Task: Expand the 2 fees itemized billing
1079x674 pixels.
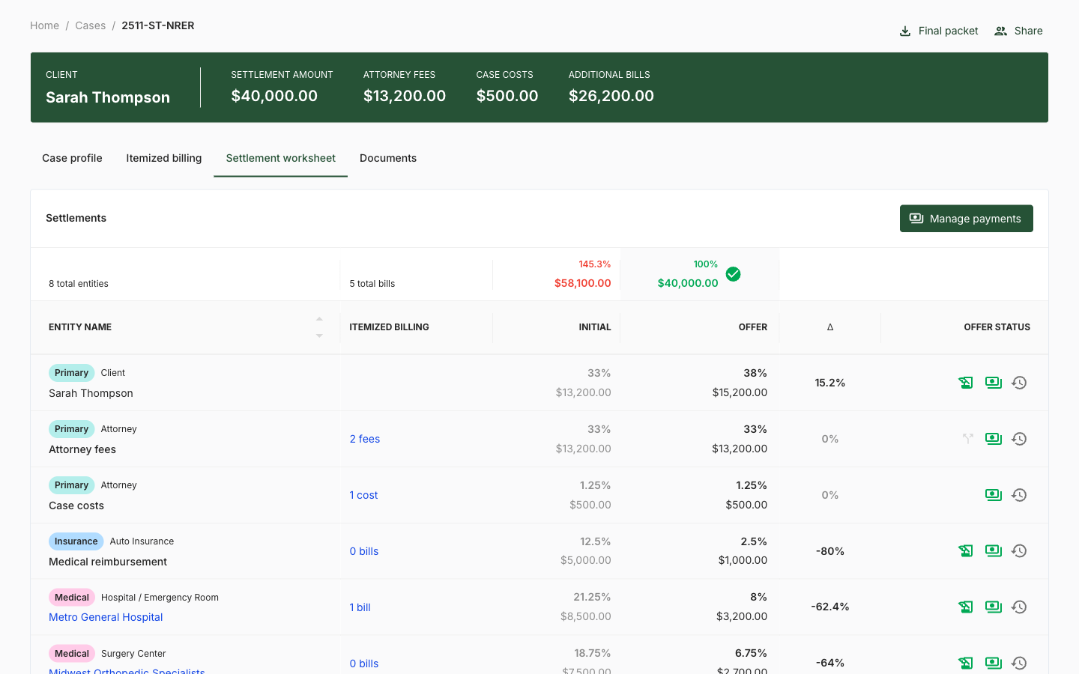Action: coord(364,439)
